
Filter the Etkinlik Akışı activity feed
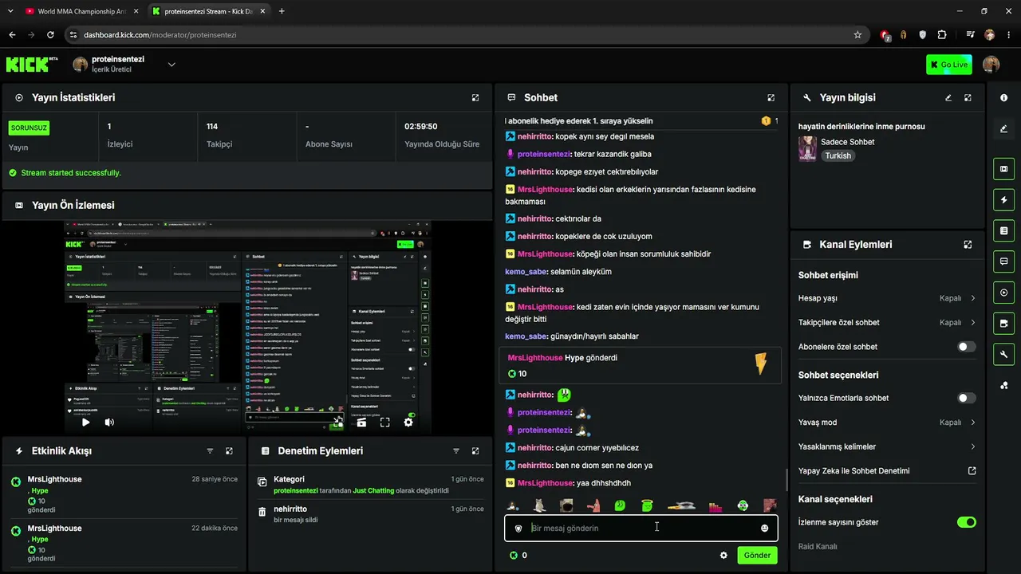tap(210, 451)
